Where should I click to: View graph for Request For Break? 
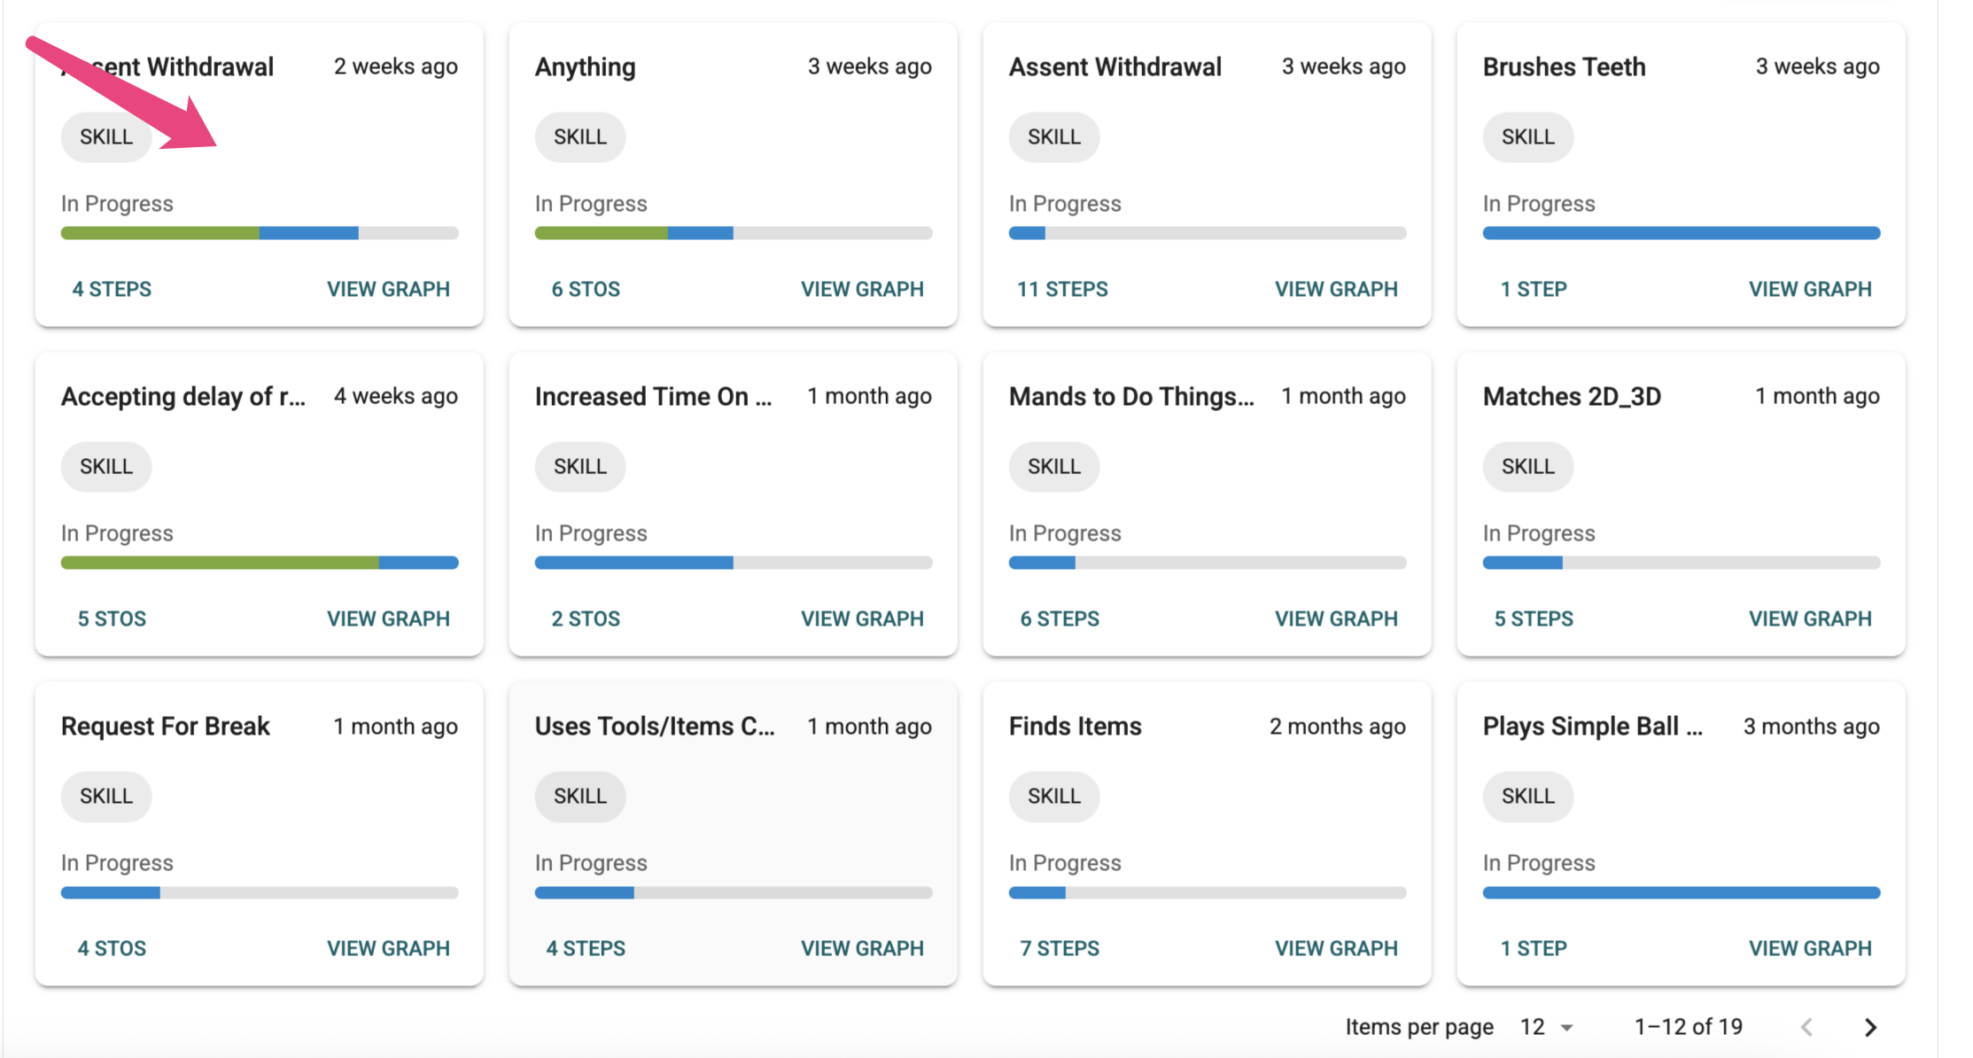(x=388, y=948)
